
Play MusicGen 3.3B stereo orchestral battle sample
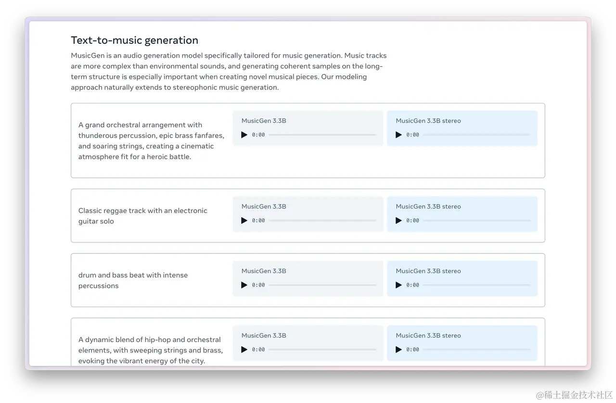pos(398,135)
